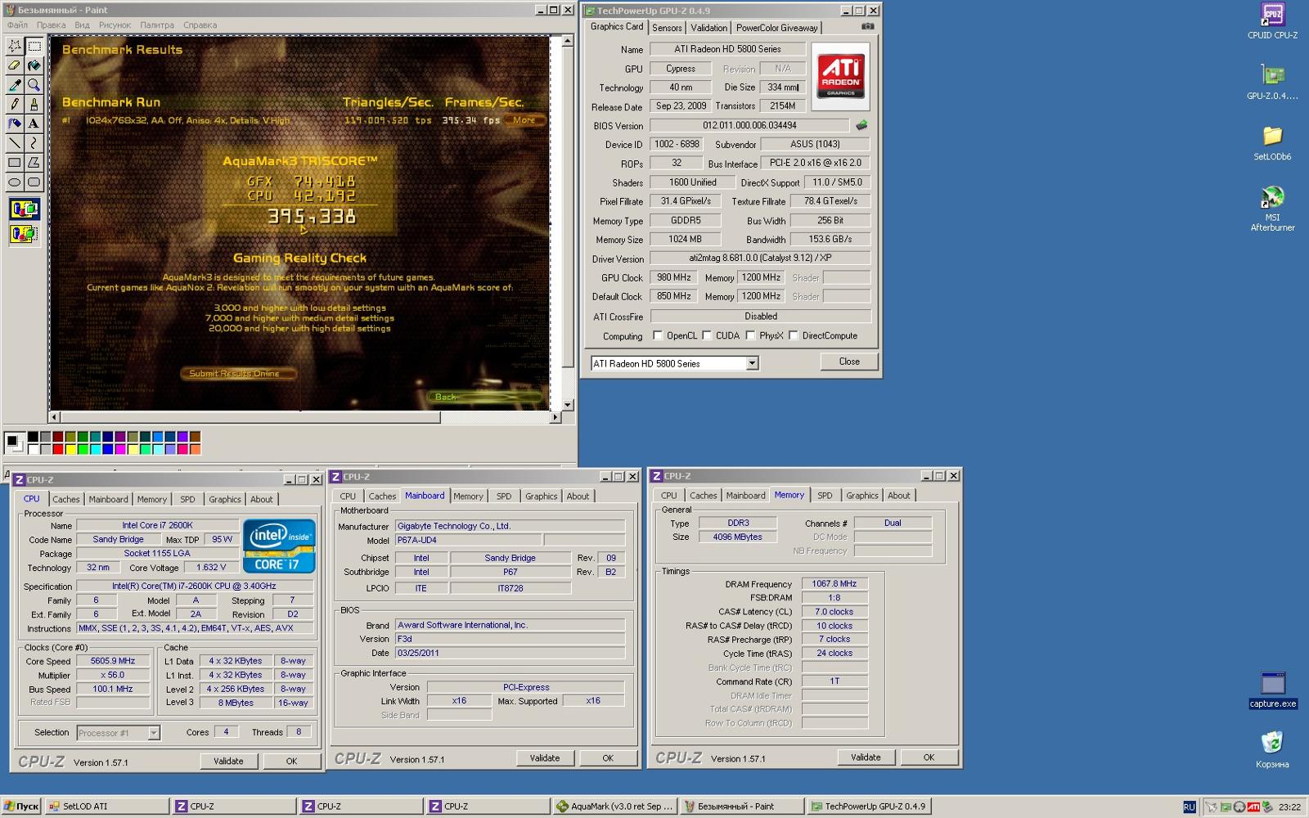The width and height of the screenshot is (1309, 818).
Task: Click the Paint vertical scrollbar down arrow
Action: [568, 405]
